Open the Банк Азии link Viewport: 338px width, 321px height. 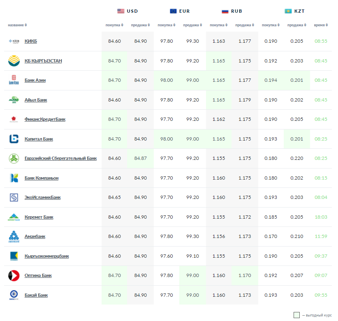[x=35, y=80]
